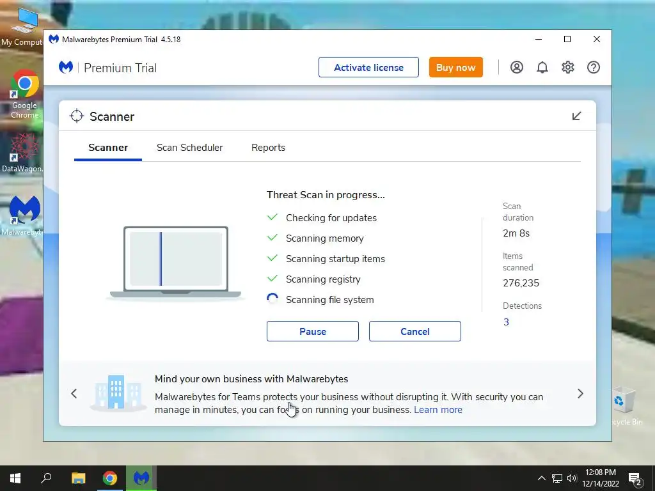Select 'Scanning startup items' text
The width and height of the screenshot is (655, 491).
(x=335, y=259)
